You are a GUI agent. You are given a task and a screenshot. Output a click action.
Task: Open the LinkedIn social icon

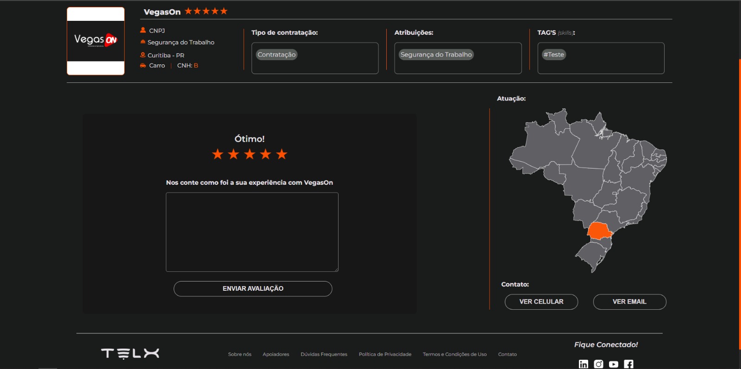click(584, 364)
